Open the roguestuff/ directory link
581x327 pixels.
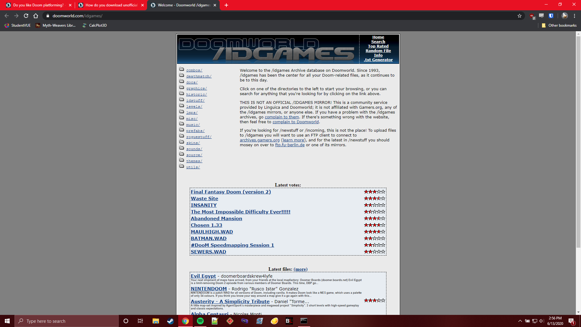point(199,137)
